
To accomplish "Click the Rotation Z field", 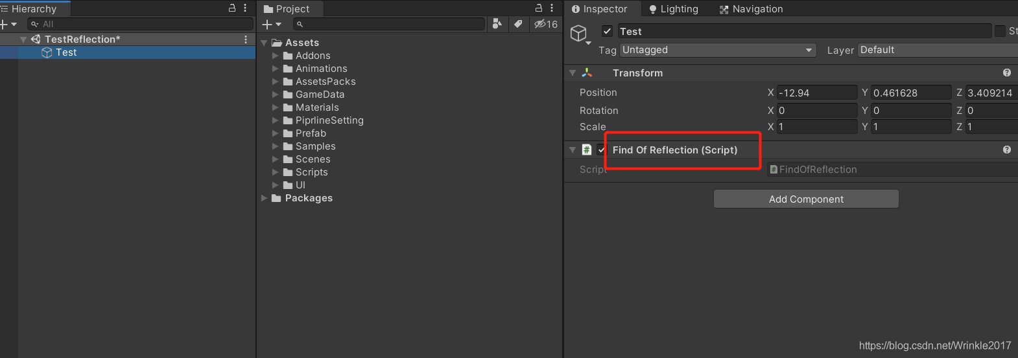I will click(x=991, y=111).
